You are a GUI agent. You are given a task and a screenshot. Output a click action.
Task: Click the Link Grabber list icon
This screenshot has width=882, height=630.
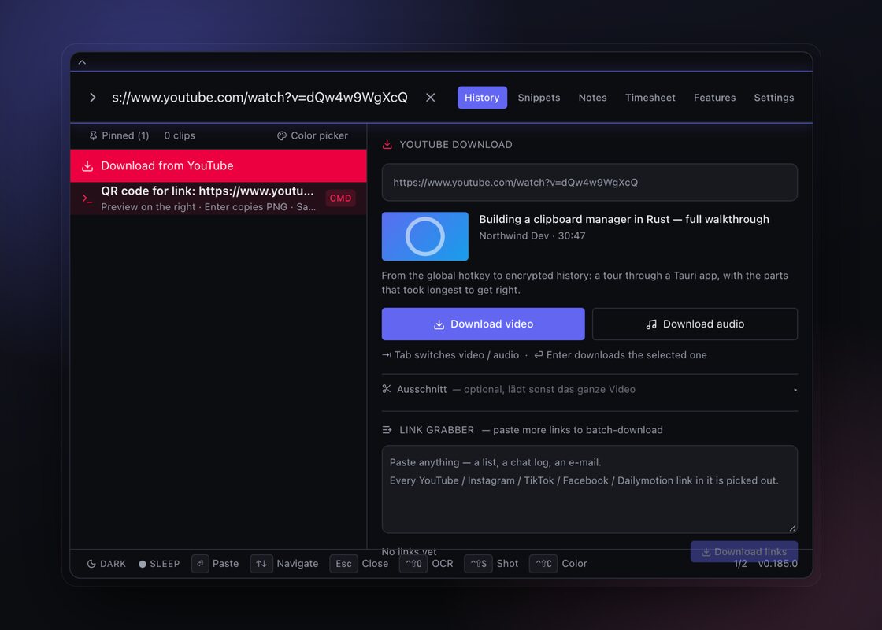(387, 430)
